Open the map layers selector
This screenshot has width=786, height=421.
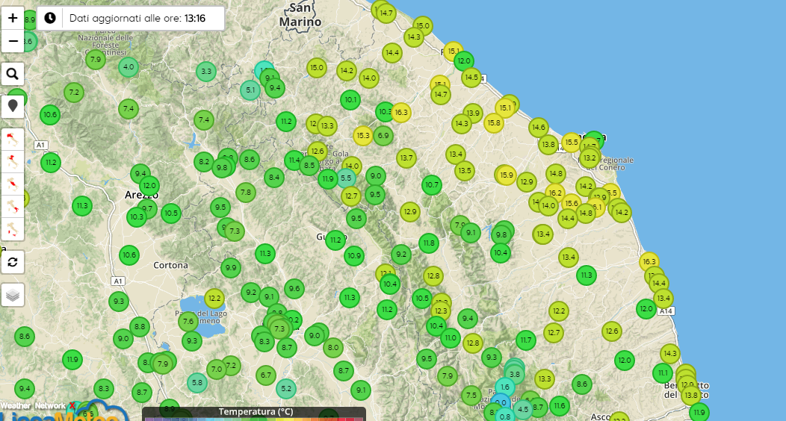pos(13,295)
